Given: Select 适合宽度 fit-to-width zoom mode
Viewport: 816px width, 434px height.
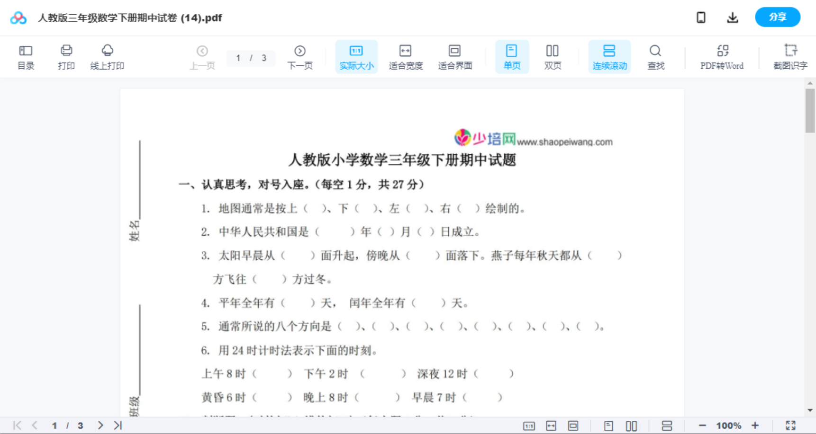Looking at the screenshot, I should tap(405, 56).
